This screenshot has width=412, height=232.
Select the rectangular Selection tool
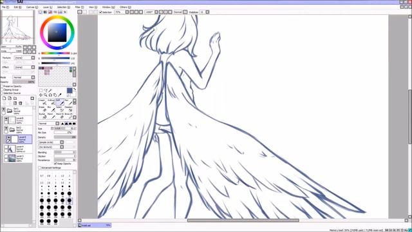(x=41, y=90)
